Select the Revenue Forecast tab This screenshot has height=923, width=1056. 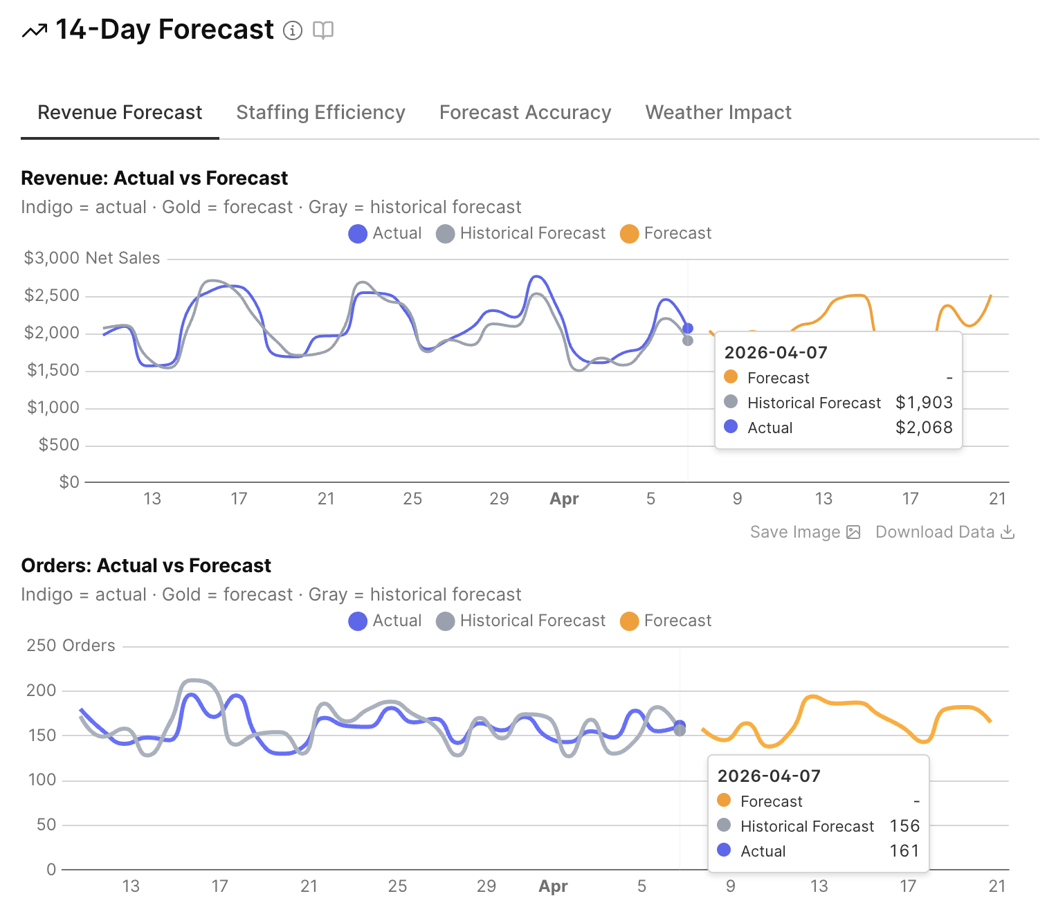click(x=120, y=113)
